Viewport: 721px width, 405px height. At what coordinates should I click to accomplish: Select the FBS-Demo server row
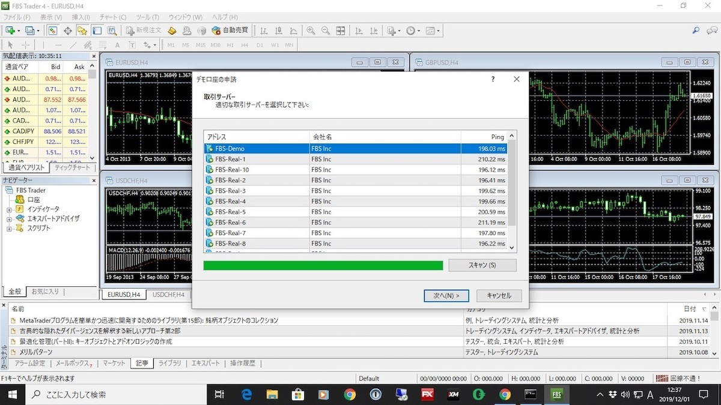pos(356,148)
